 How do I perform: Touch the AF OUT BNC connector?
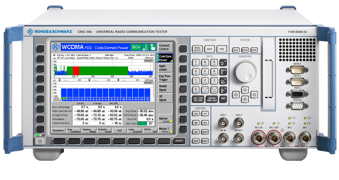(239, 138)
